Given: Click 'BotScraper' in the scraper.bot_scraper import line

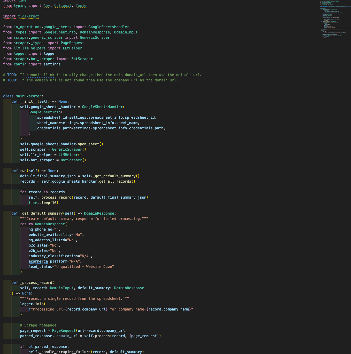Looking at the screenshot, I should (x=82, y=59).
